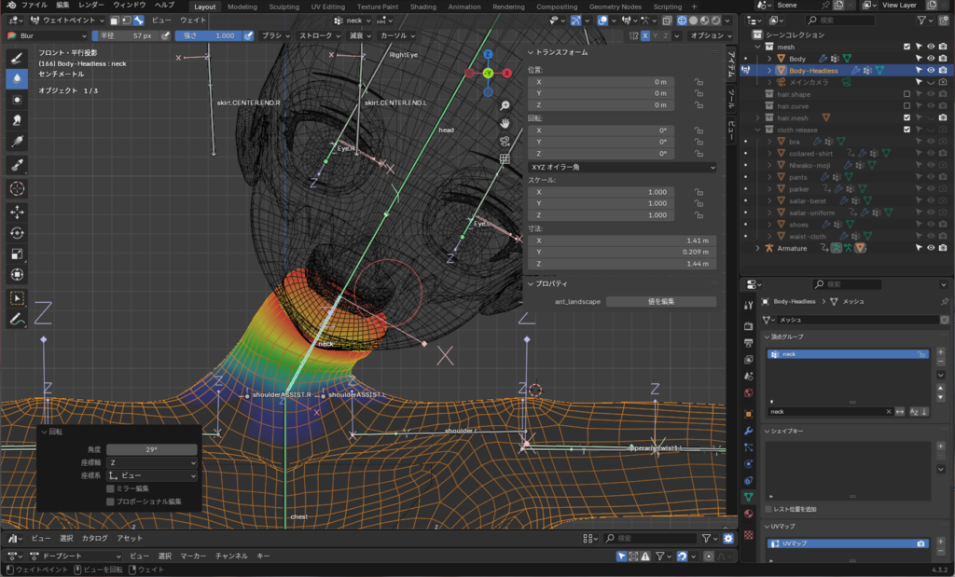Open the Modifiers wrench properties tab
955x577 pixels.
tap(748, 431)
